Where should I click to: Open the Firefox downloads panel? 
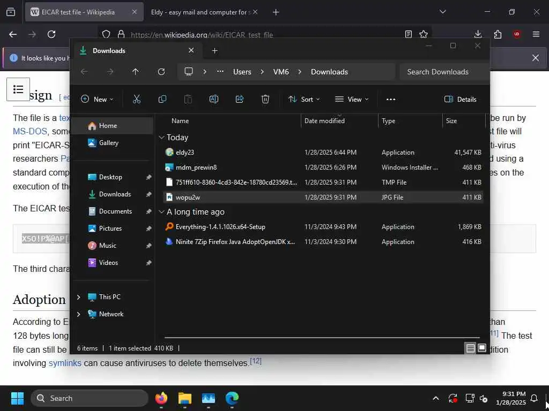(478, 34)
